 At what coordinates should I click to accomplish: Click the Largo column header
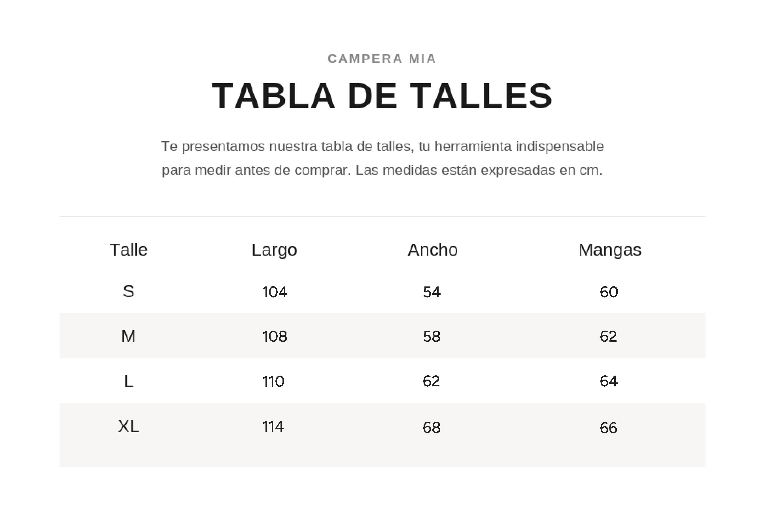[x=275, y=250]
